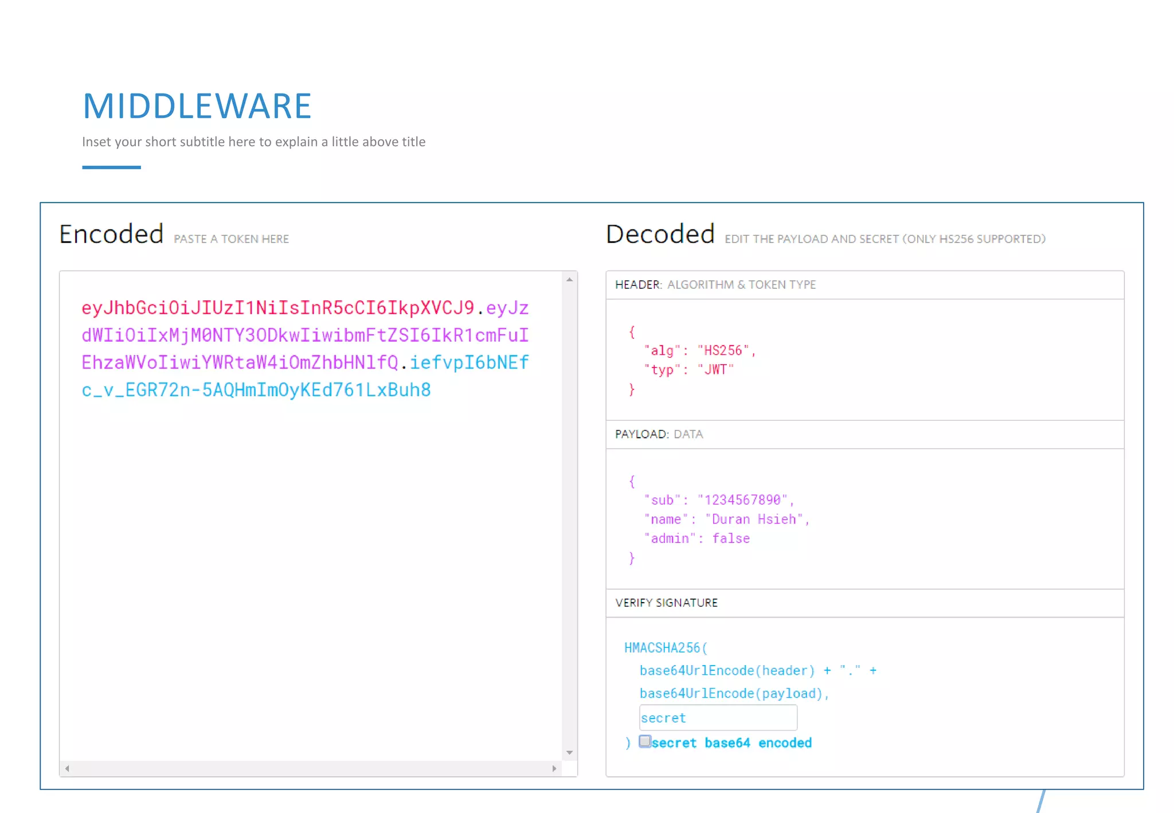Click the red header part of encoded token

277,308
